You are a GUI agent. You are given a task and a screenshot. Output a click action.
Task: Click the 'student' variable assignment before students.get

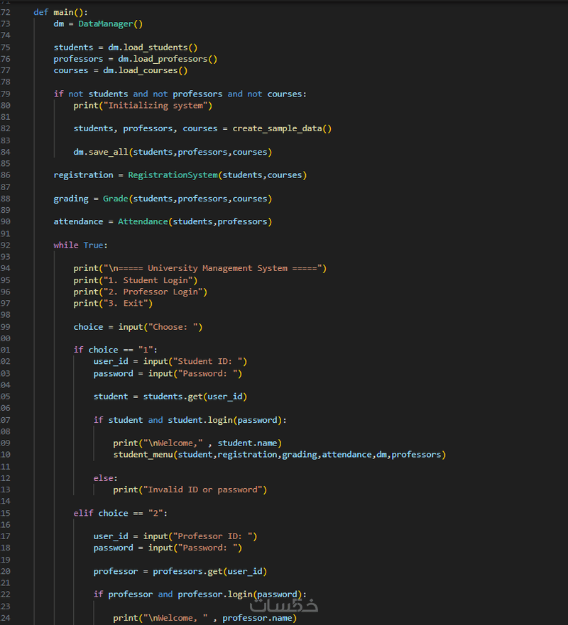[x=111, y=397]
